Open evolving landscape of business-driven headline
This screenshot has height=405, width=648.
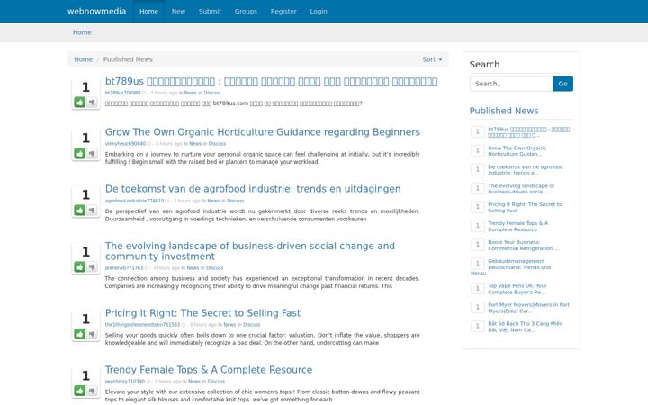coord(250,251)
